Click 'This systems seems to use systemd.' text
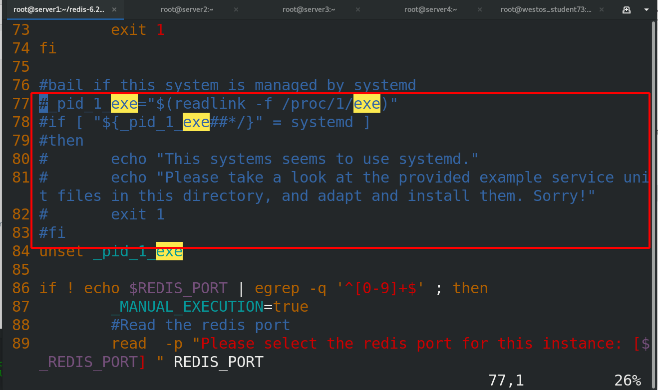The height and width of the screenshot is (390, 658). (317, 159)
